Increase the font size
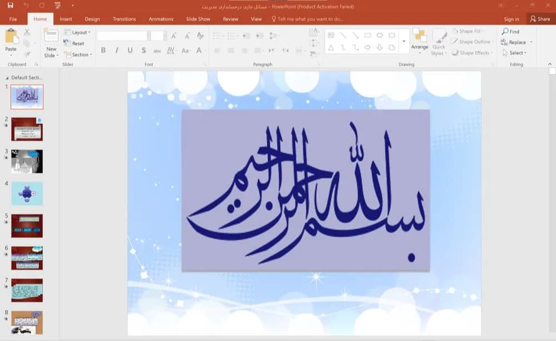The width and height of the screenshot is (556, 341). (173, 36)
